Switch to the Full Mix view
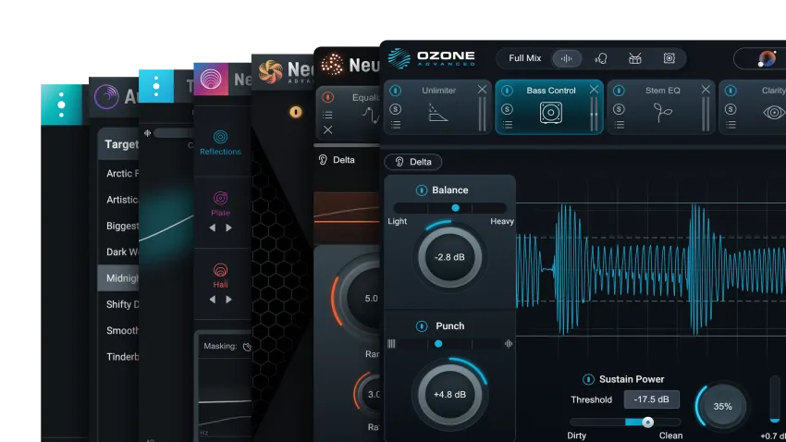The image size is (786, 442). point(524,58)
